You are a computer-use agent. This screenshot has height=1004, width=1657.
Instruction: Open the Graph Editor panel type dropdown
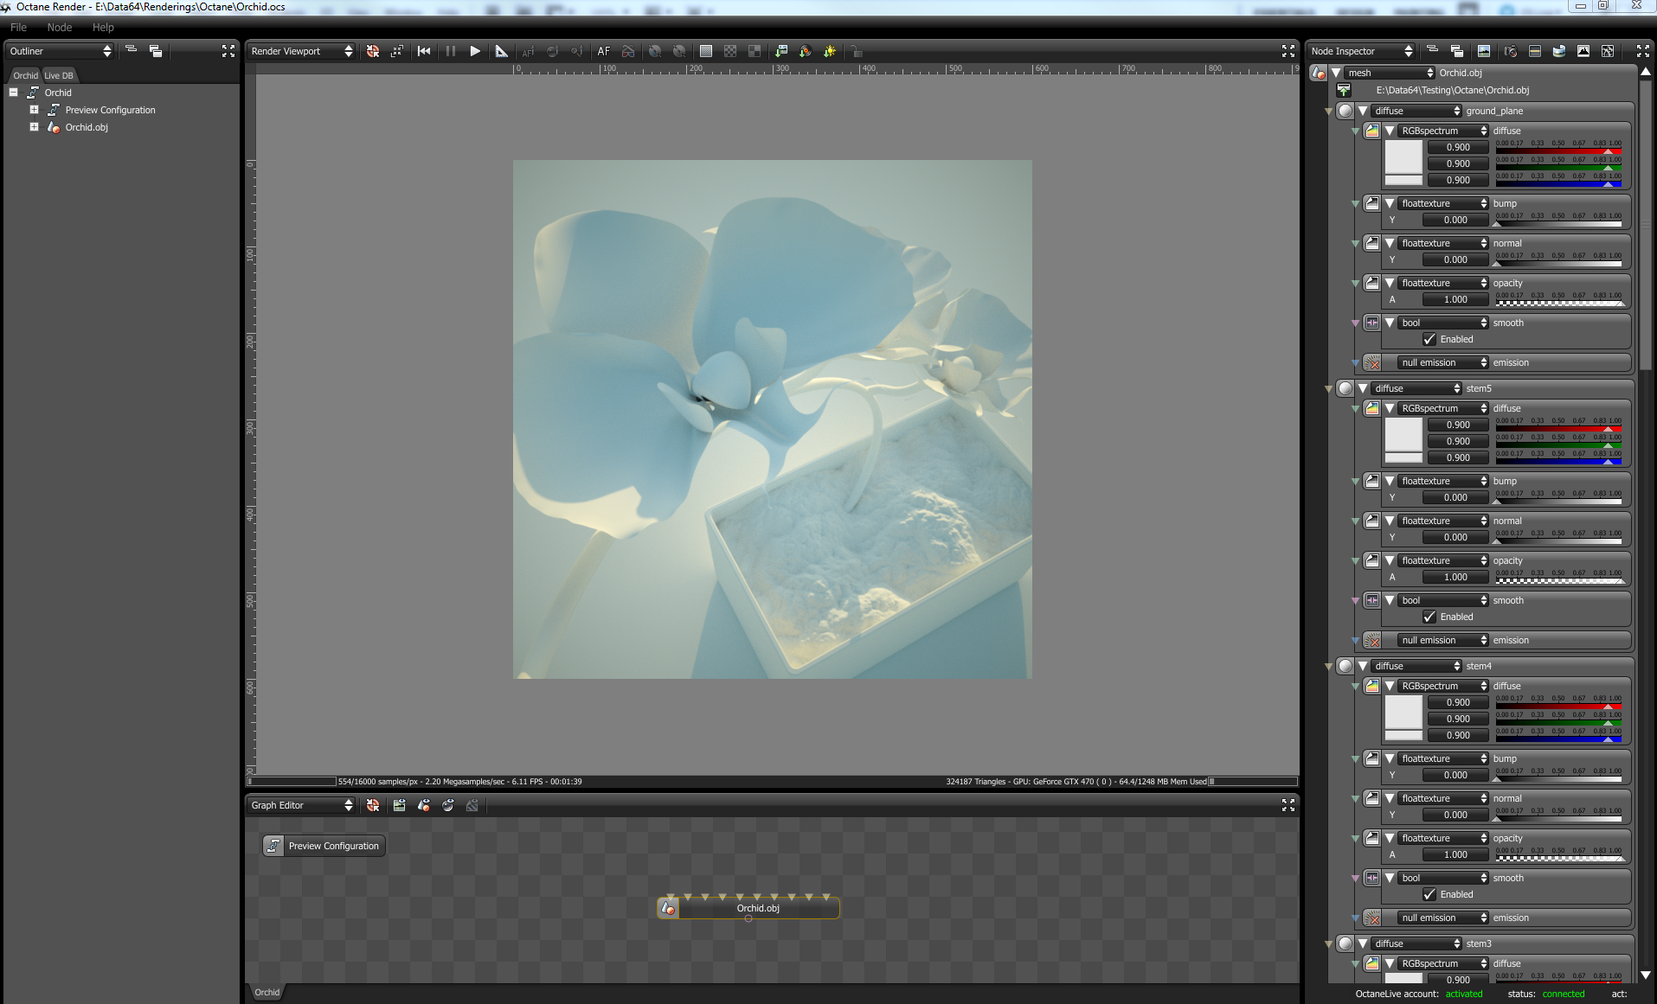302,805
